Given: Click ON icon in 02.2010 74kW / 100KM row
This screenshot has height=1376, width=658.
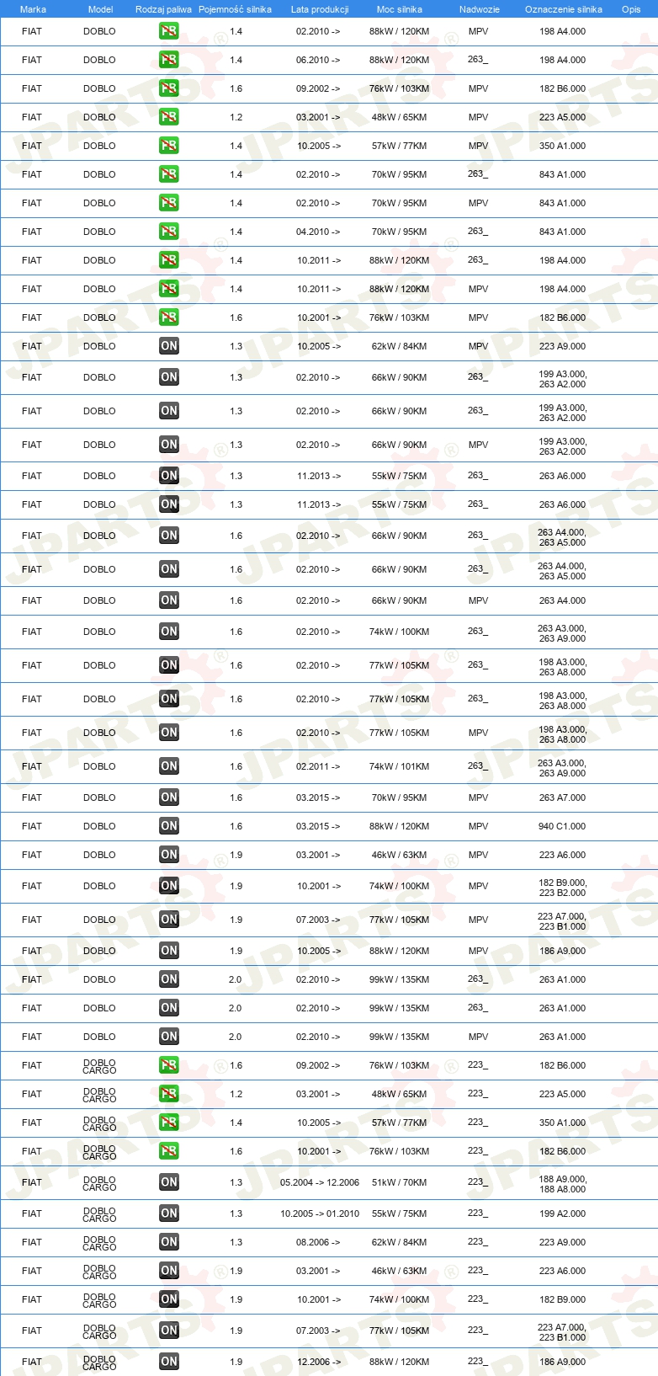Looking at the screenshot, I should coord(169,632).
